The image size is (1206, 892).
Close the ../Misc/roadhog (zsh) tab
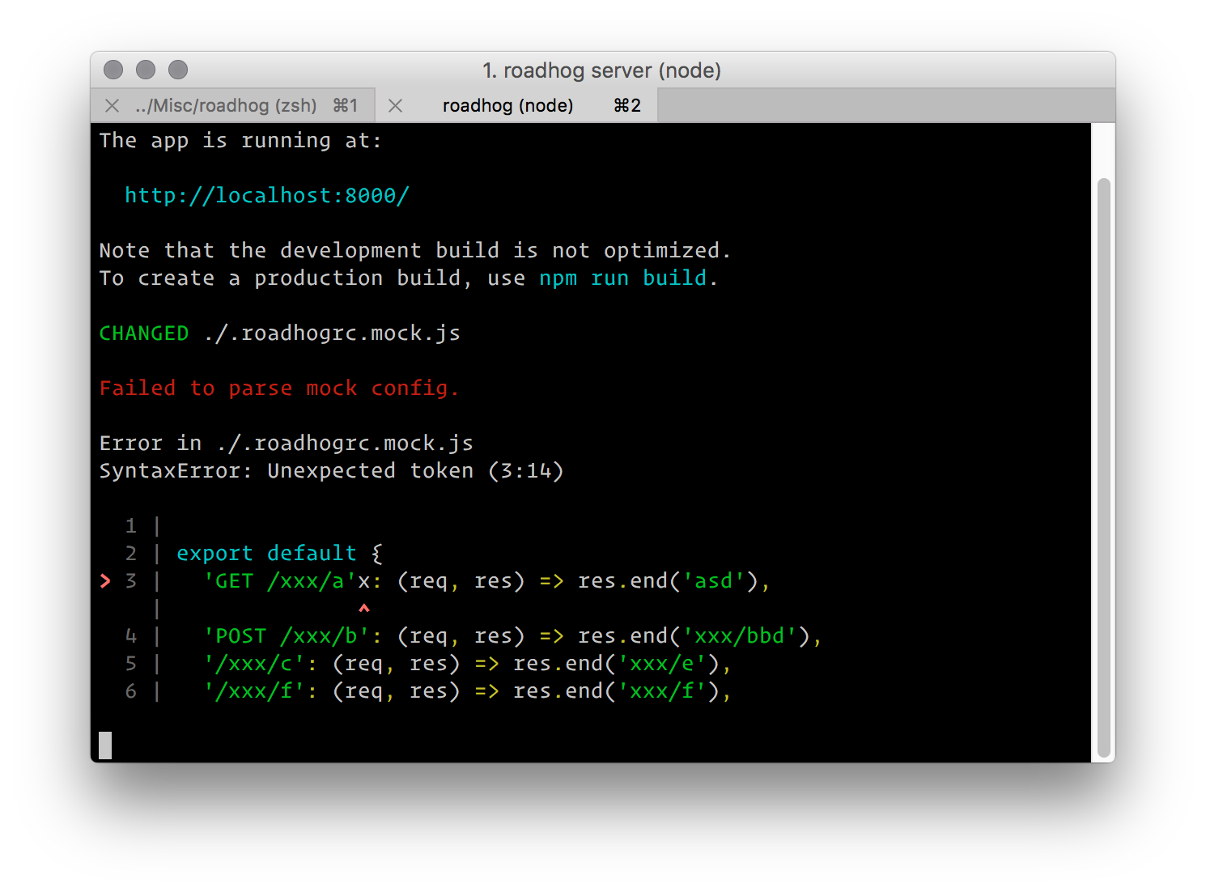coord(113,106)
